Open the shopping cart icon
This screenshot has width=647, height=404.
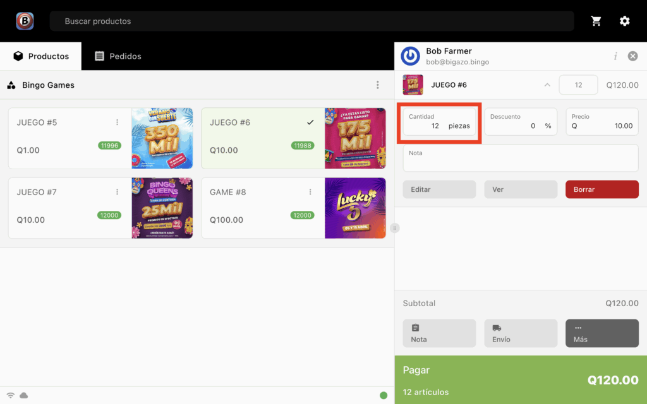point(596,21)
